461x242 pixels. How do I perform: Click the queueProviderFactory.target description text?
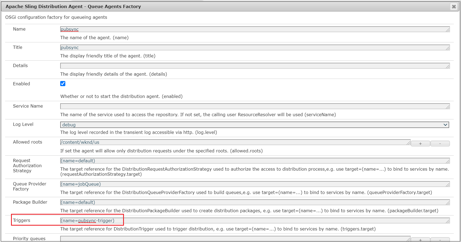click(x=246, y=192)
